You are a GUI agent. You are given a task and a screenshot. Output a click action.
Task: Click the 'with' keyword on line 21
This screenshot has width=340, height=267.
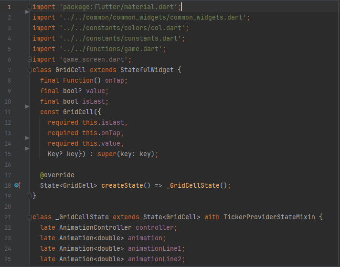click(x=212, y=217)
